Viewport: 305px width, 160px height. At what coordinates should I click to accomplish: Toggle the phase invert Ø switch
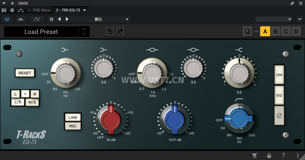(279, 116)
